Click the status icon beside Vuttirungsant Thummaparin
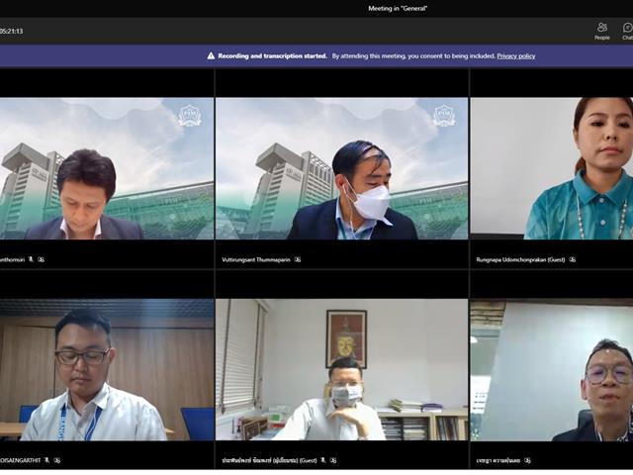The height and width of the screenshot is (475, 633). pyautogui.click(x=298, y=259)
